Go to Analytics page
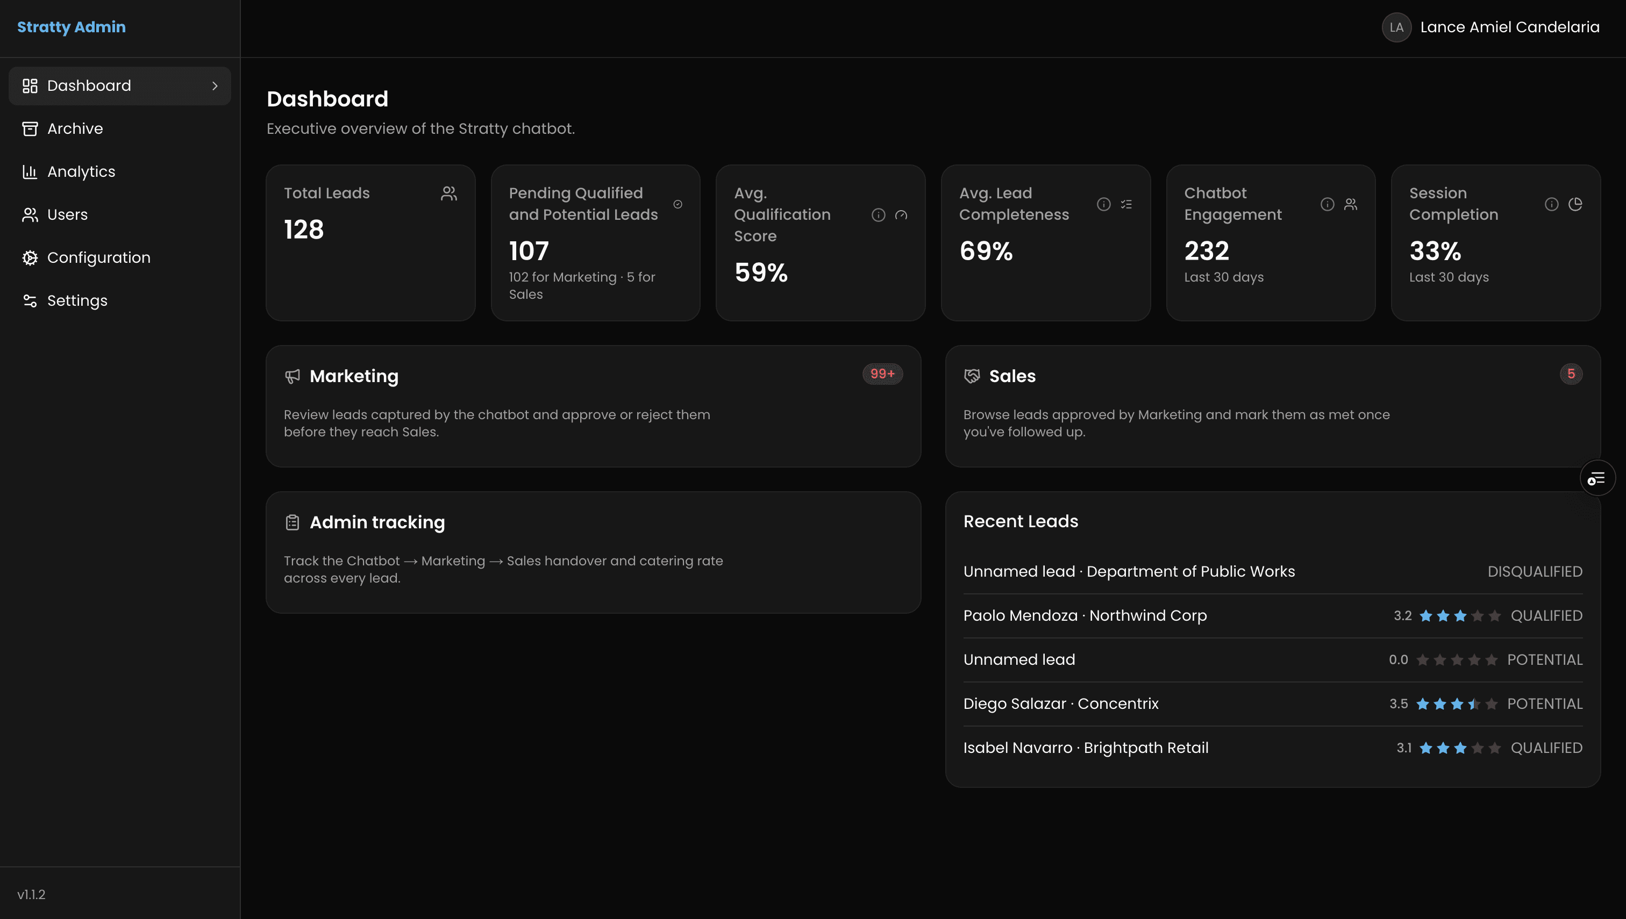Viewport: 1626px width, 919px height. [x=120, y=171]
